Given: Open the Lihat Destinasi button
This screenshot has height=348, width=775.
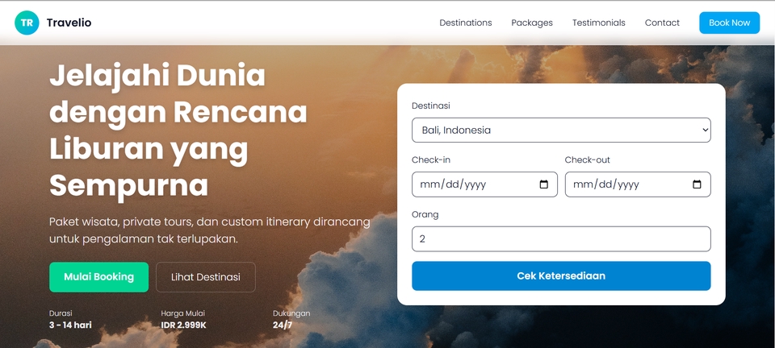Looking at the screenshot, I should 205,277.
